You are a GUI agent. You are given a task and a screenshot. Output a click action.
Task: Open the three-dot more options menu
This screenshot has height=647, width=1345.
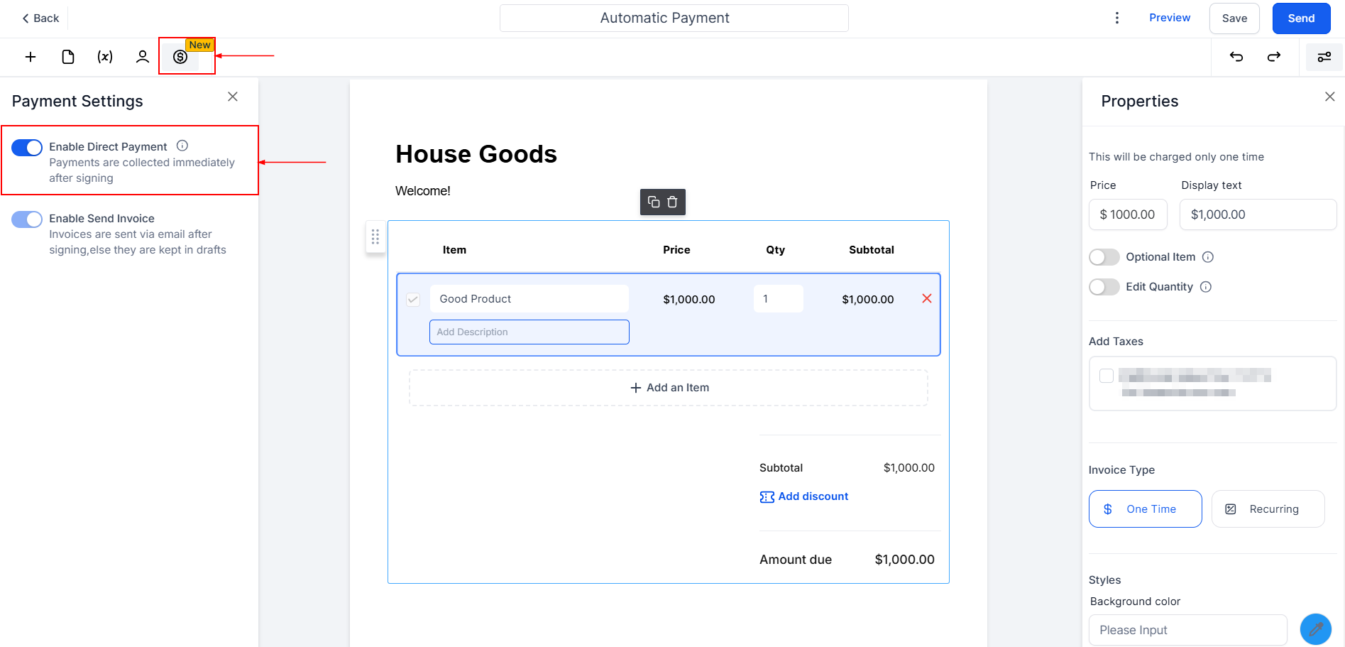[x=1117, y=18]
